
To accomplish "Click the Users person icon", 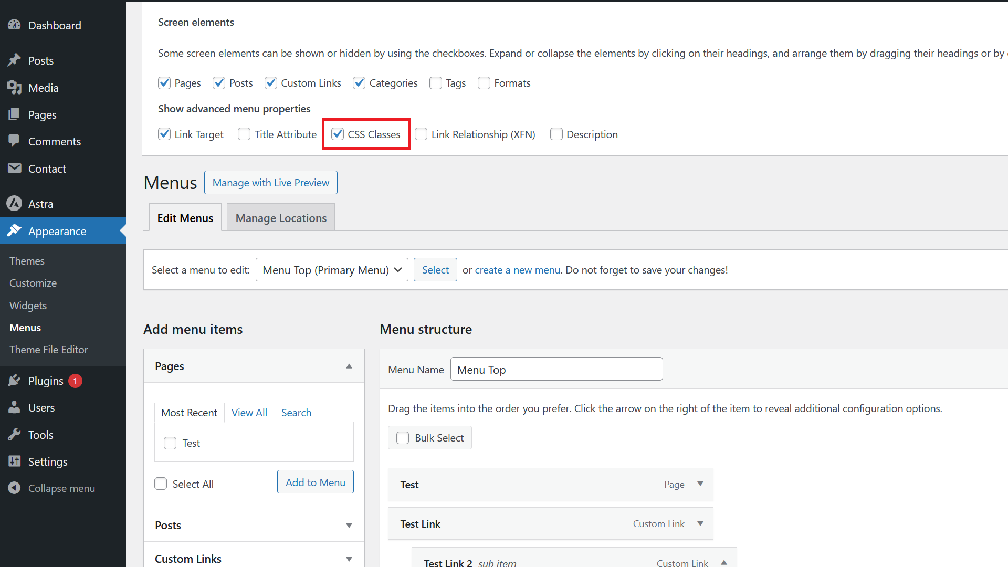I will point(14,407).
